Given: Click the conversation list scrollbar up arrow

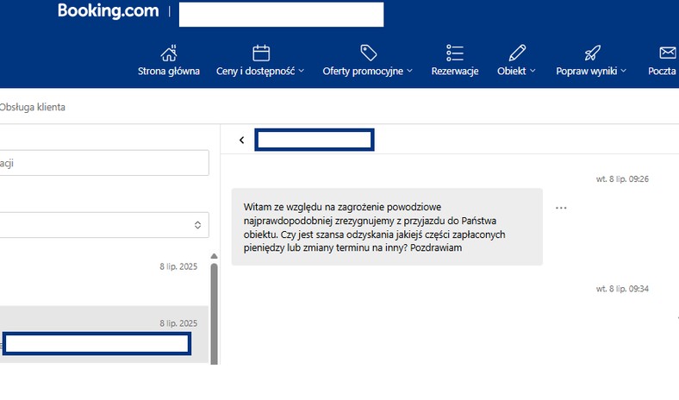Looking at the screenshot, I should [214, 256].
